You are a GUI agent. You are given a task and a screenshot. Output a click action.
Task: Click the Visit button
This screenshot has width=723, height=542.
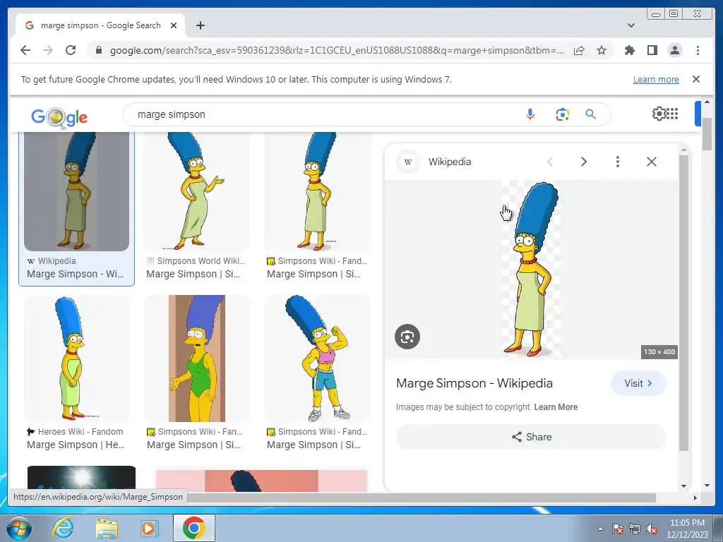638,383
